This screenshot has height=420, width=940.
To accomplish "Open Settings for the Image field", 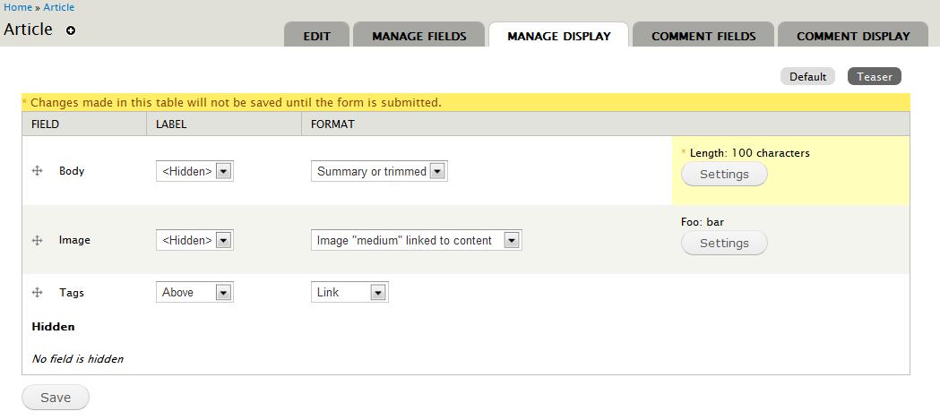I will [724, 243].
